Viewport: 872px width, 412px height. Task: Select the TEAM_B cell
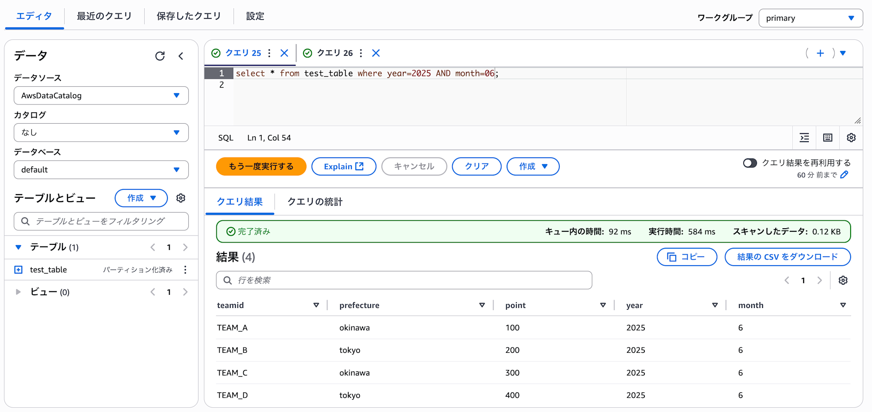[232, 350]
